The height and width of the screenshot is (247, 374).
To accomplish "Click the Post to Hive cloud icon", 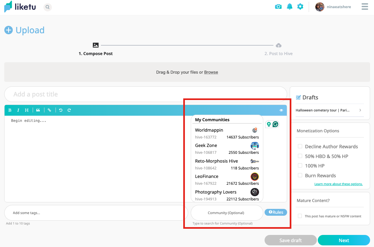I will pos(278,45).
